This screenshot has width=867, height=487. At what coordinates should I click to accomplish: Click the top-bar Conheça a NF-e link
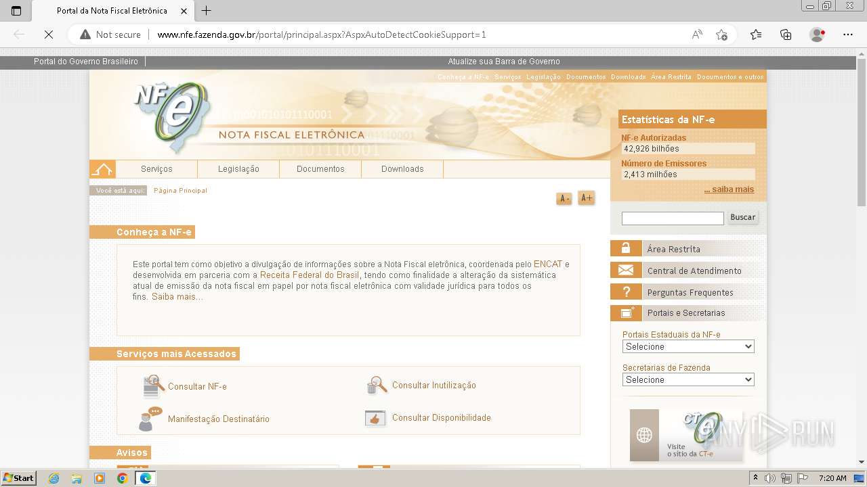(x=463, y=77)
